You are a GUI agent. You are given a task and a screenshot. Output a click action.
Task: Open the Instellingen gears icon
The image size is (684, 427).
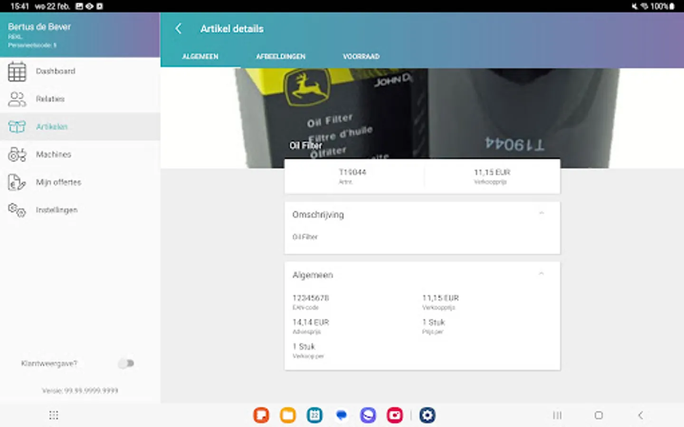point(17,210)
